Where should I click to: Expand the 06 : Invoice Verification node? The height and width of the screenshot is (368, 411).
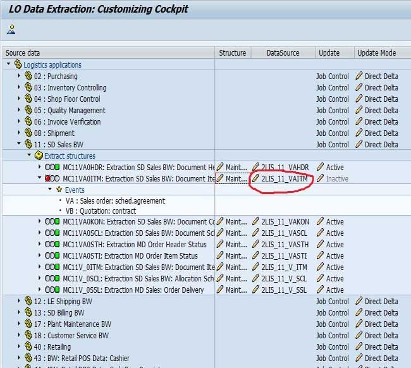tap(18, 121)
